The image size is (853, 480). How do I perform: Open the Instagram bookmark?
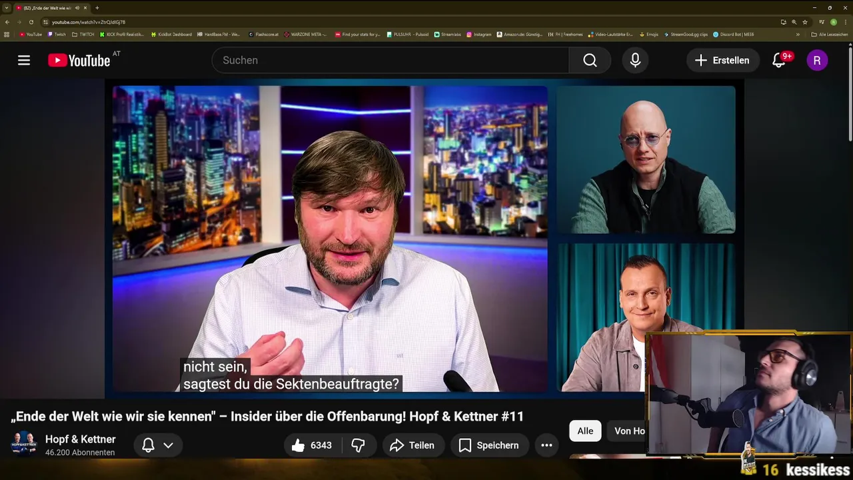[479, 34]
